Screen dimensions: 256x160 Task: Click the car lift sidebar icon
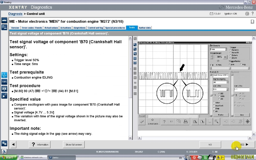point(4,89)
